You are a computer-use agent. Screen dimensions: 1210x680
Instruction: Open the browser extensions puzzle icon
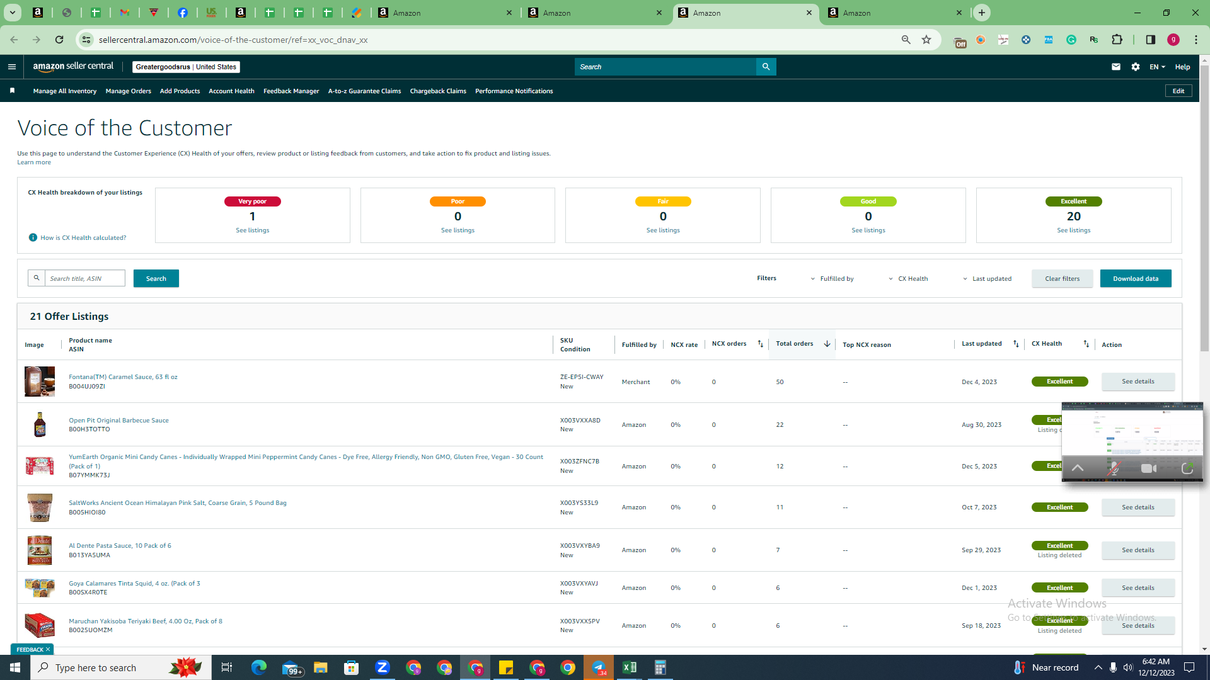coord(1117,40)
